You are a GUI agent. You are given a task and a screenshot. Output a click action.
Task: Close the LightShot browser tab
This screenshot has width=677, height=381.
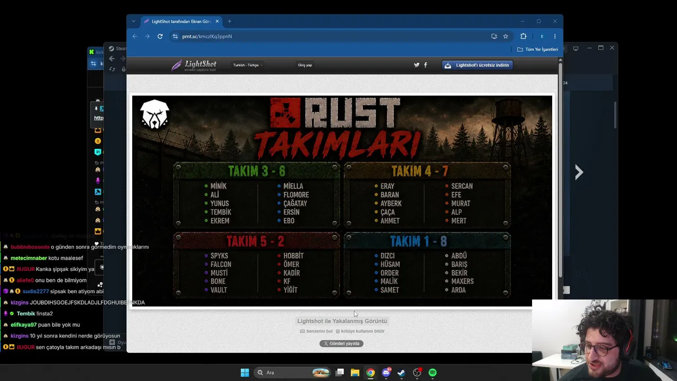[x=217, y=21]
